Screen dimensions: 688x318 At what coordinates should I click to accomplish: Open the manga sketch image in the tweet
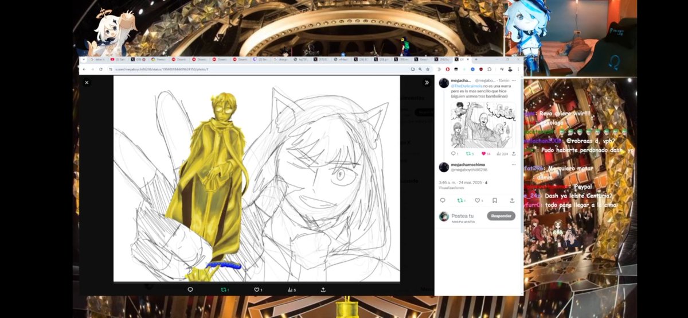click(x=483, y=125)
